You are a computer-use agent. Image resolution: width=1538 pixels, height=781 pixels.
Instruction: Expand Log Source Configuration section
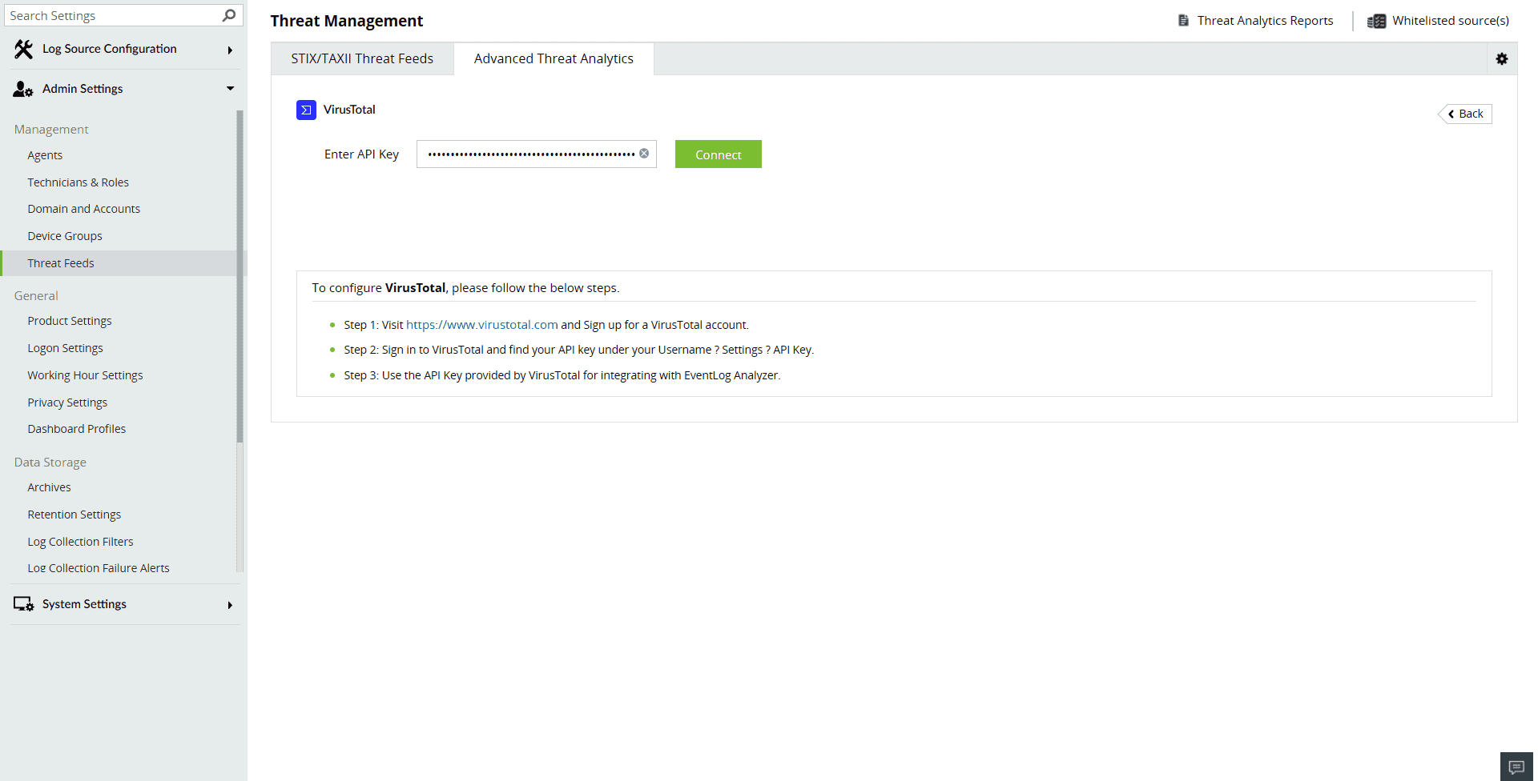point(230,50)
